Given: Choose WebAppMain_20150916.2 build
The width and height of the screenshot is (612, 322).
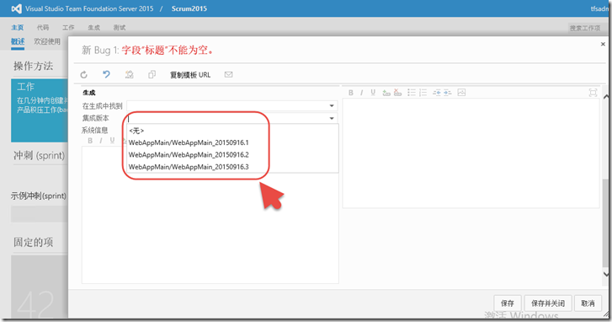Looking at the screenshot, I should (x=232, y=155).
